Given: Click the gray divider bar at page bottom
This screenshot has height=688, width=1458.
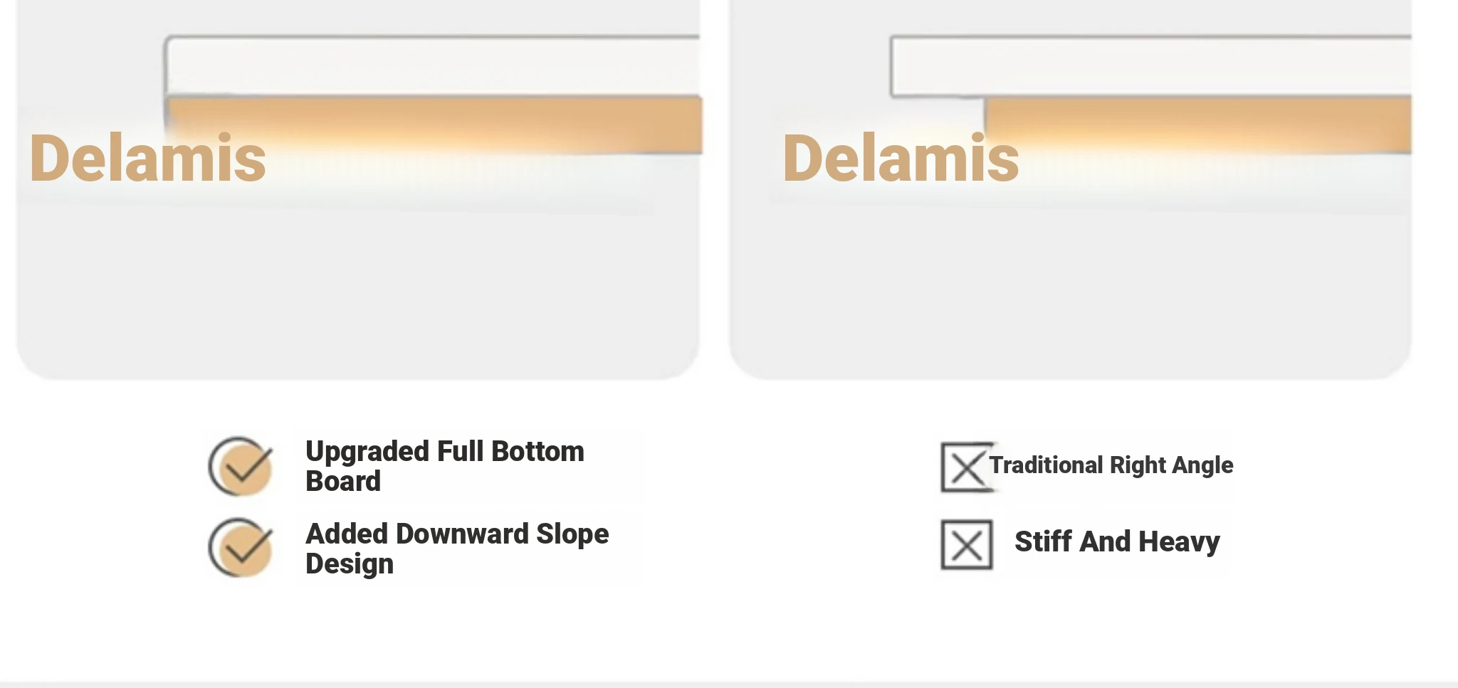Looking at the screenshot, I should [729, 684].
